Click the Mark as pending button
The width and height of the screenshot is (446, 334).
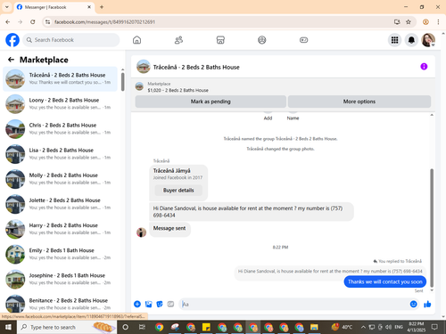(x=211, y=102)
